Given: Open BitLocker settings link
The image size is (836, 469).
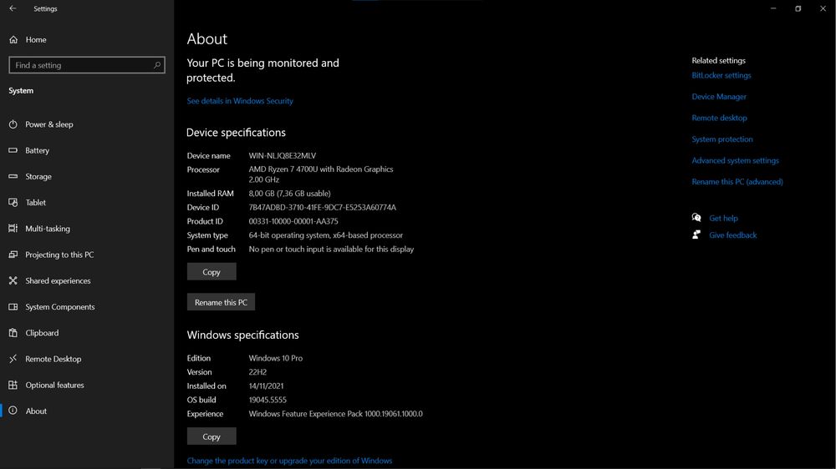Looking at the screenshot, I should 721,75.
